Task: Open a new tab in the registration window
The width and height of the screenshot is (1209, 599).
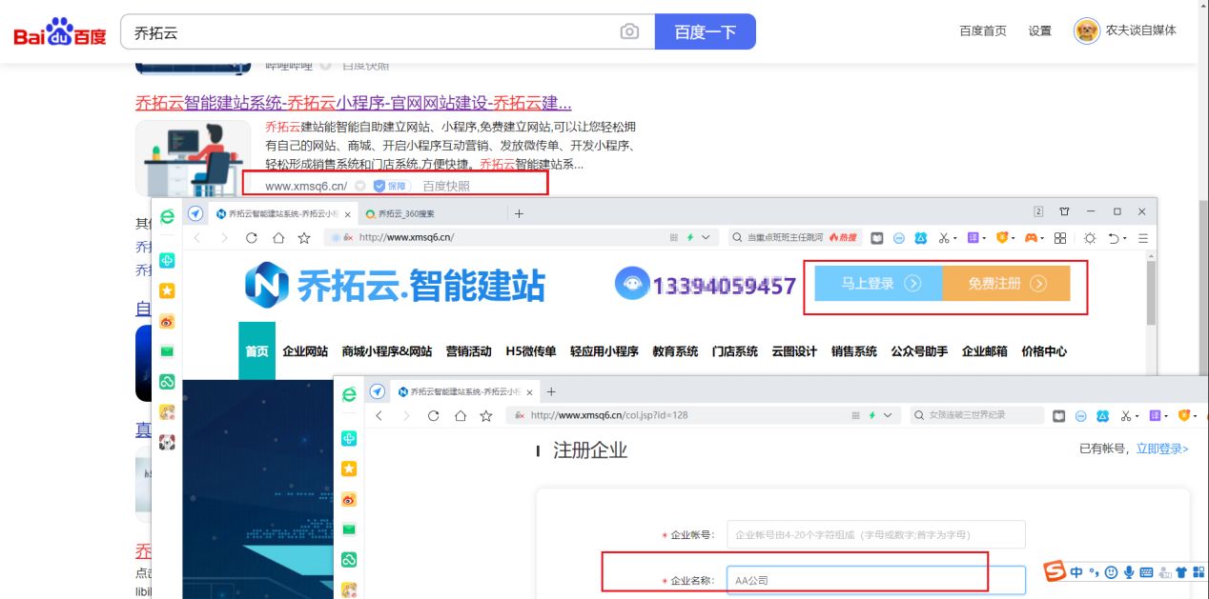Action: coord(550,391)
